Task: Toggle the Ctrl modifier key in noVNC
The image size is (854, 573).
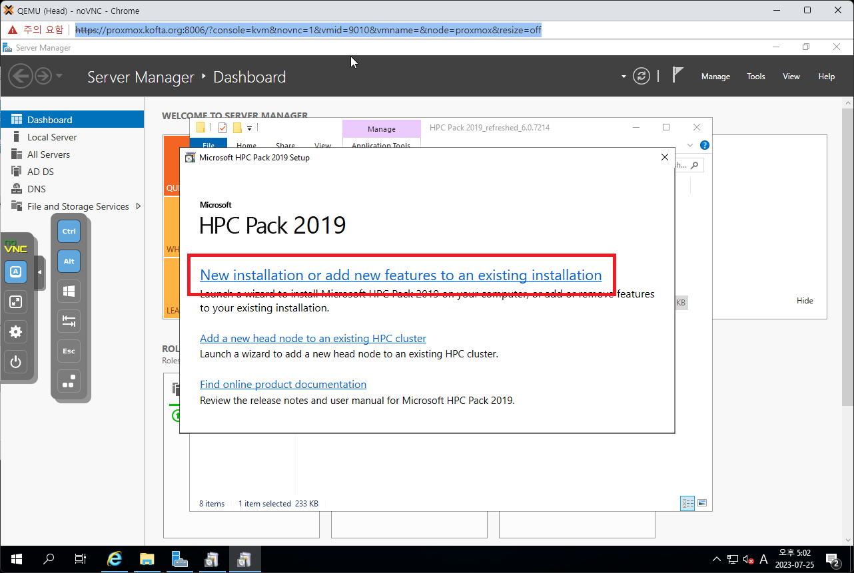Action: (69, 231)
